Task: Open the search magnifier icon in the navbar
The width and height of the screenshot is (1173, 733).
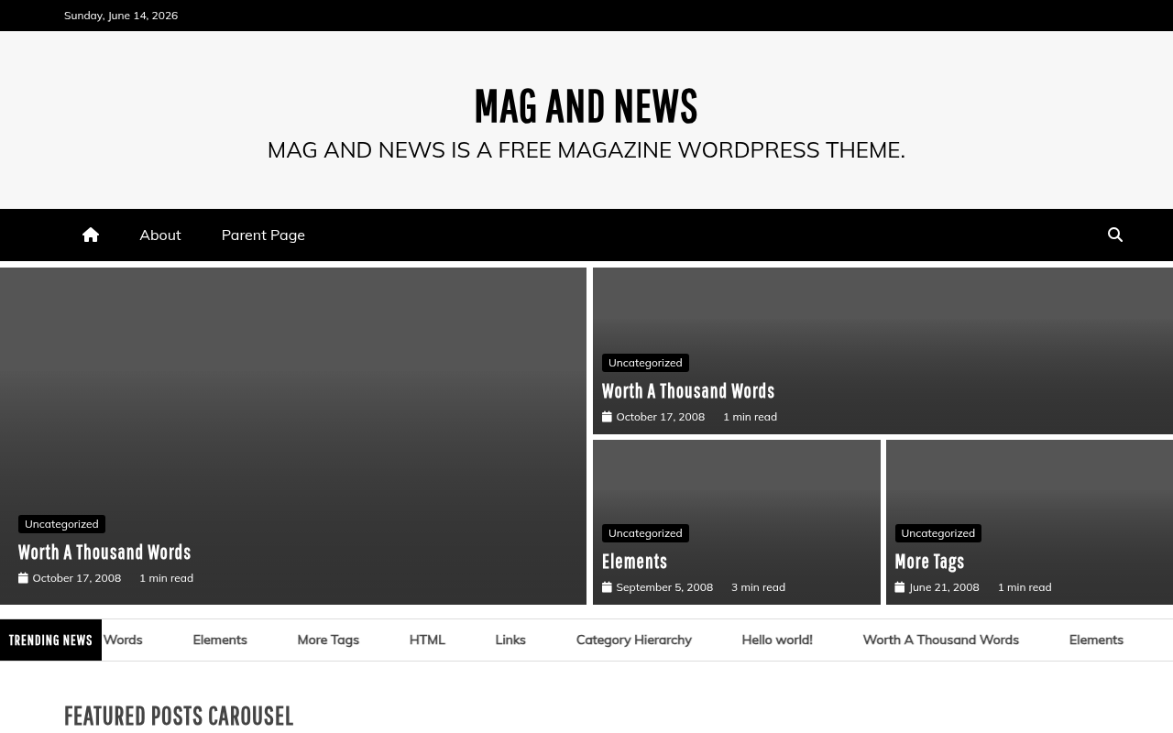Action: tap(1115, 235)
